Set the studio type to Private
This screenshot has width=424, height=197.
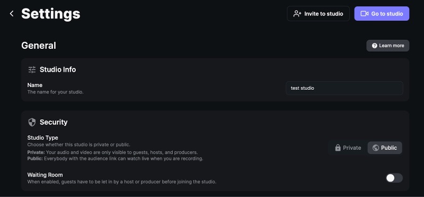(x=348, y=148)
